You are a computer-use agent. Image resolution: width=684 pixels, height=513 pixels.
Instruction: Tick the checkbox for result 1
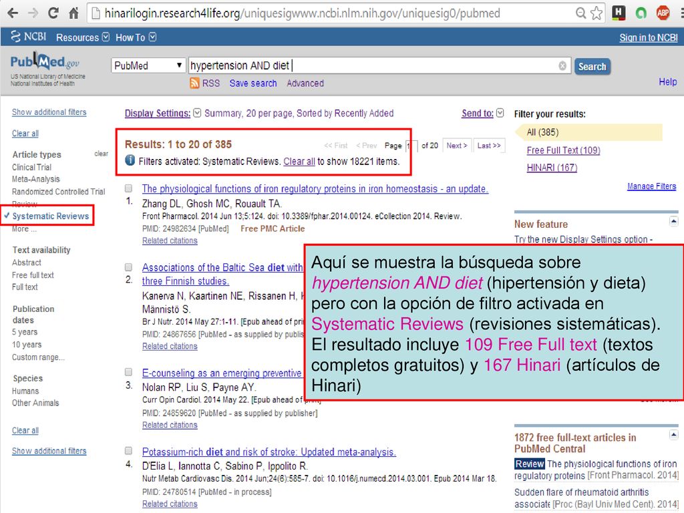tap(128, 188)
